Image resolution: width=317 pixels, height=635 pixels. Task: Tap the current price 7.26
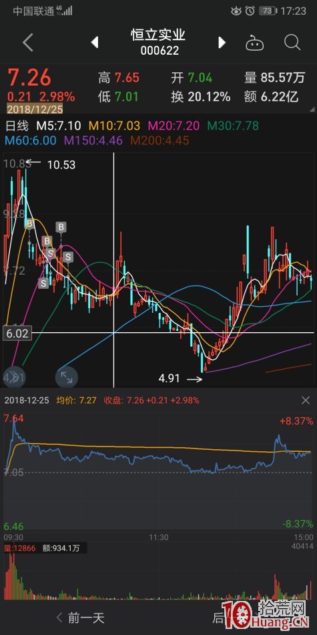(x=30, y=78)
